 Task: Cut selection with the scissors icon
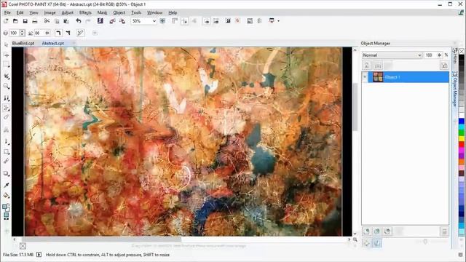[47, 21]
